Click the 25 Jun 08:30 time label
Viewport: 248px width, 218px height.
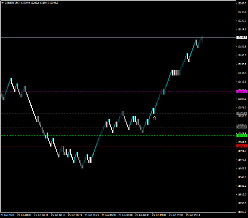pos(109,215)
